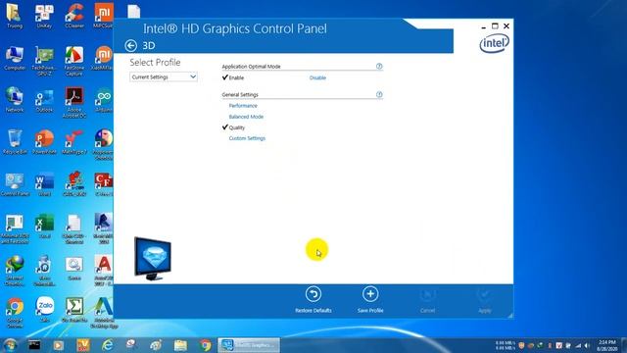Open MathType 7 shortcut

(74, 142)
